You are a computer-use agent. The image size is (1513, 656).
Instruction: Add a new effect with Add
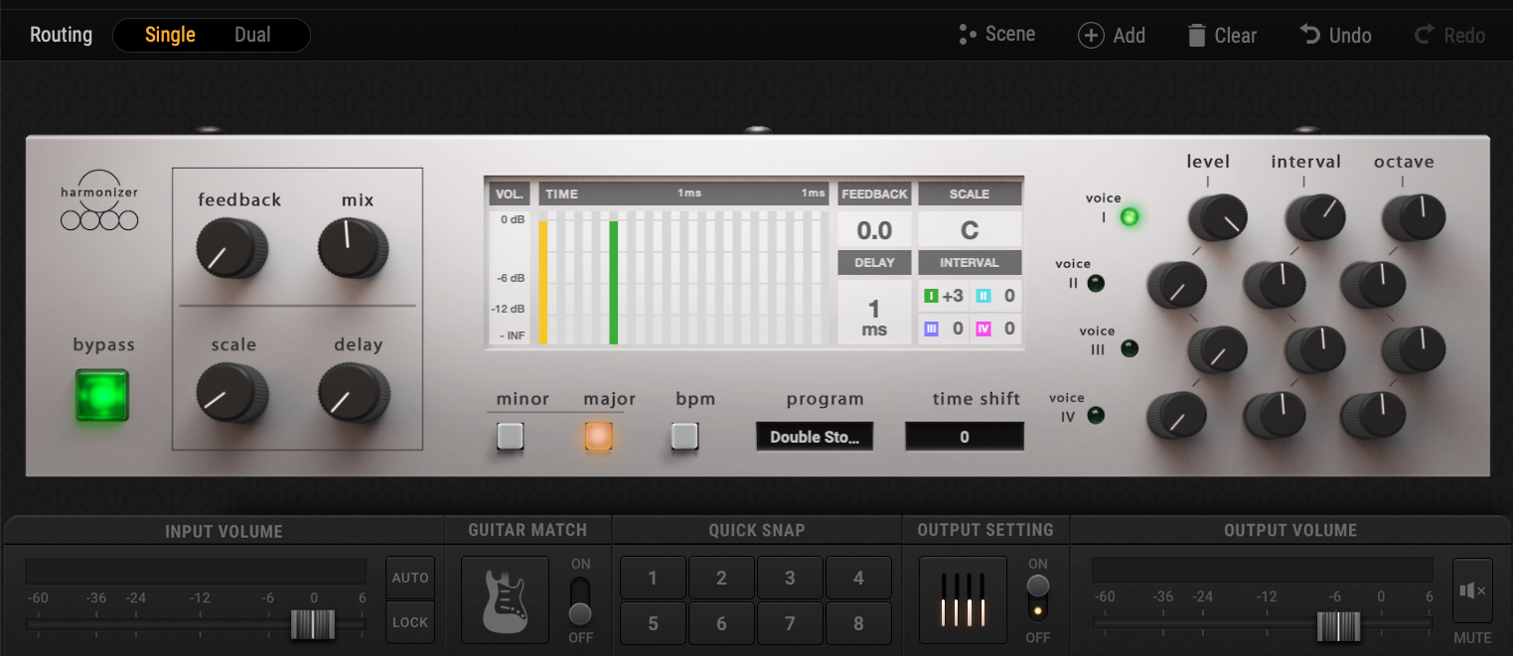(1112, 35)
